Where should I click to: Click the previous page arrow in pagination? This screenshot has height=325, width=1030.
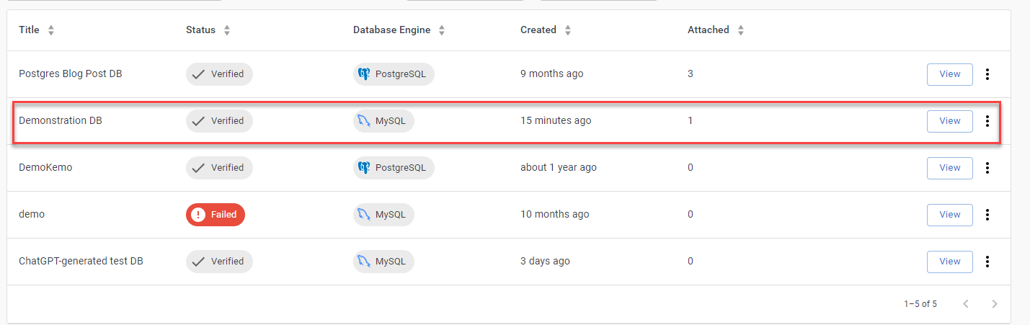pos(967,304)
